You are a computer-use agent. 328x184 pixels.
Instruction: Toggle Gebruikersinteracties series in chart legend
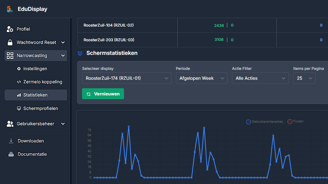264,122
